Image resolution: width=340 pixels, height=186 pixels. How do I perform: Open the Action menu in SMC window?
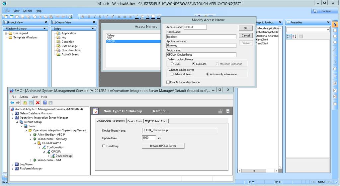(24, 97)
